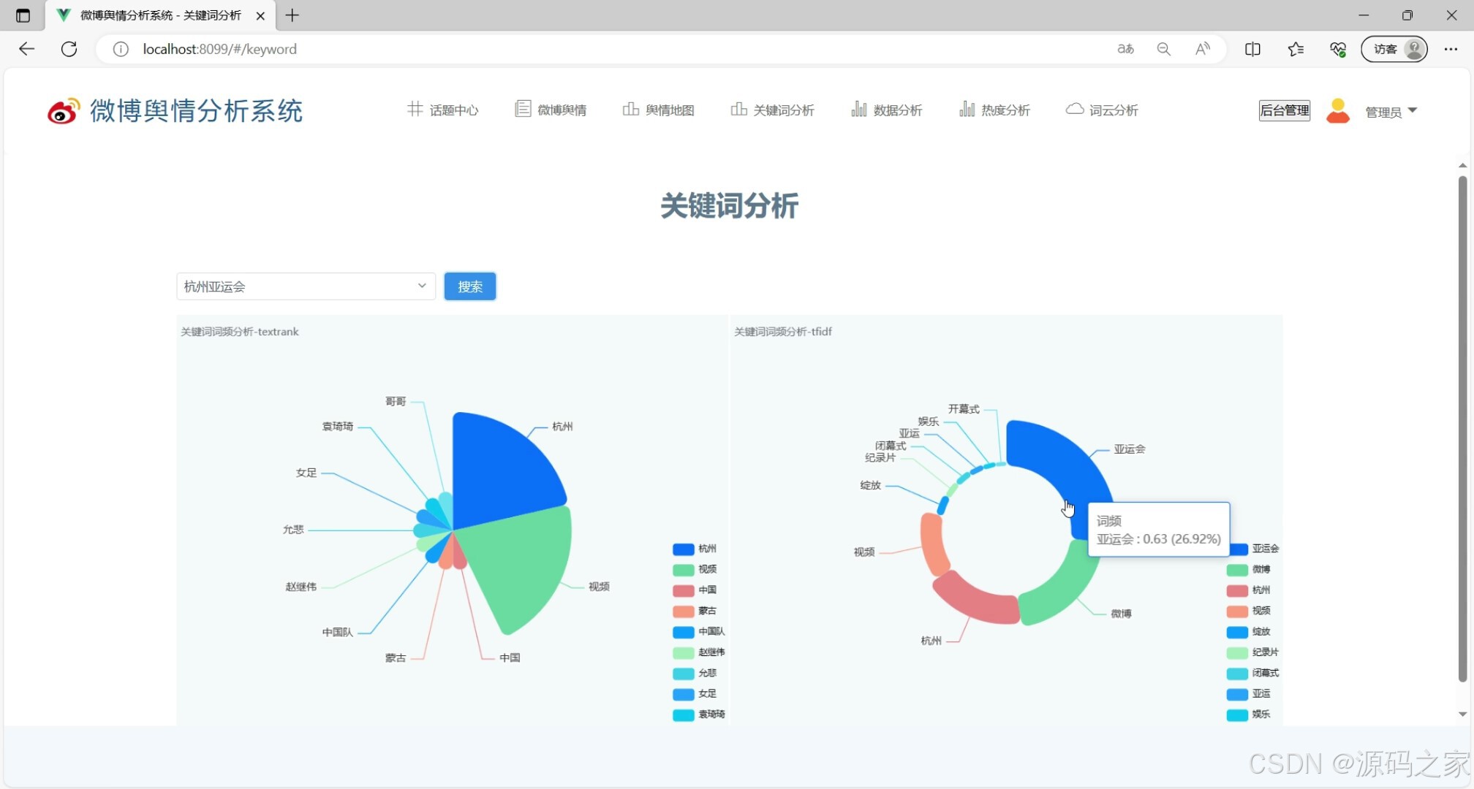
Task: Click the orange user avatar icon
Action: [1337, 110]
